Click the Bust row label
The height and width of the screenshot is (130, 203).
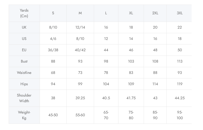pyautogui.click(x=24, y=61)
